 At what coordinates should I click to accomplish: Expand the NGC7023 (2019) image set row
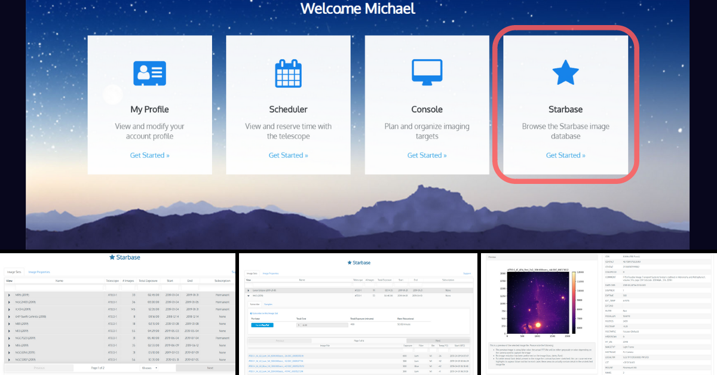(x=9, y=338)
